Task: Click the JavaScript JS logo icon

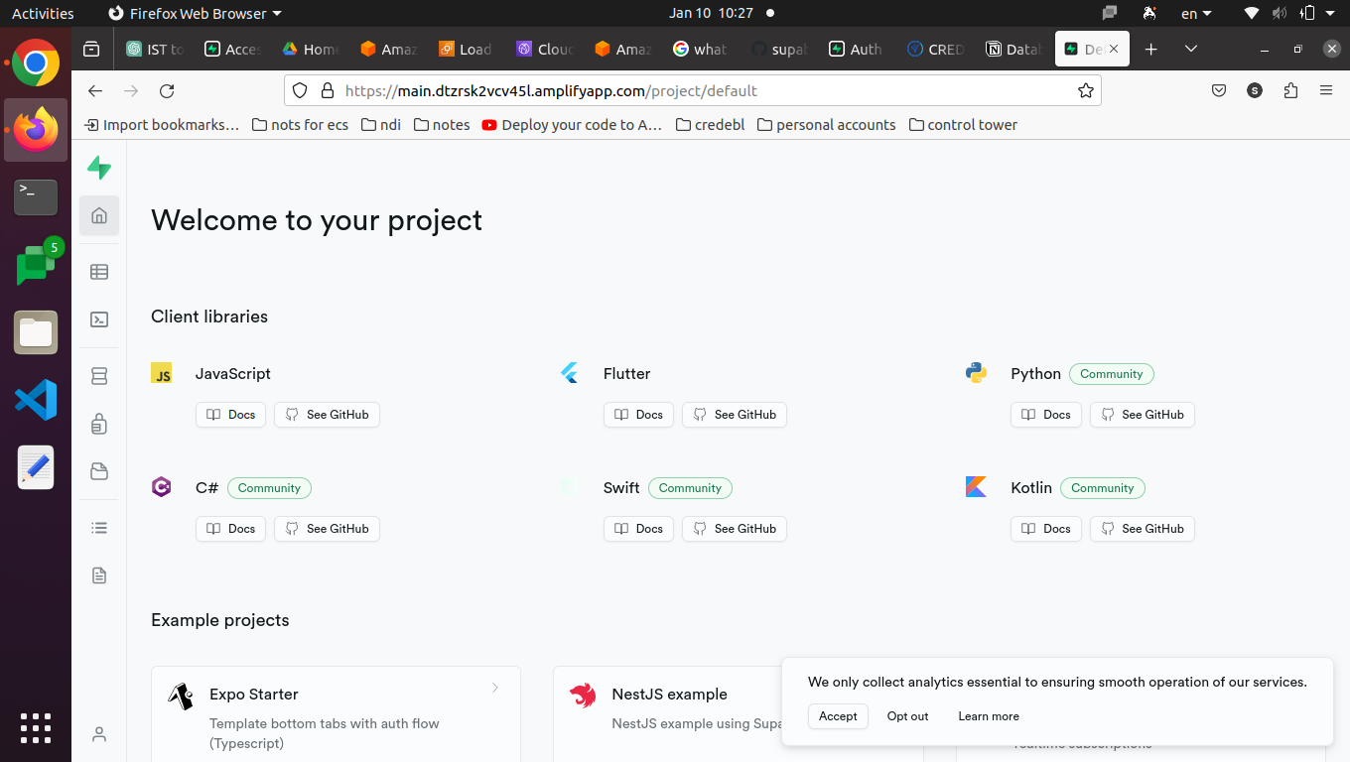Action: (x=162, y=373)
